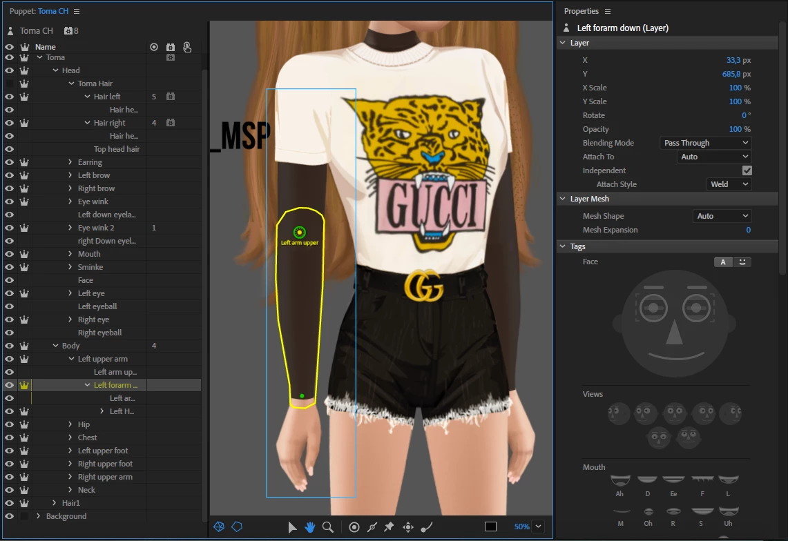Collapse the Tags section
788x541 pixels.
(x=562, y=246)
